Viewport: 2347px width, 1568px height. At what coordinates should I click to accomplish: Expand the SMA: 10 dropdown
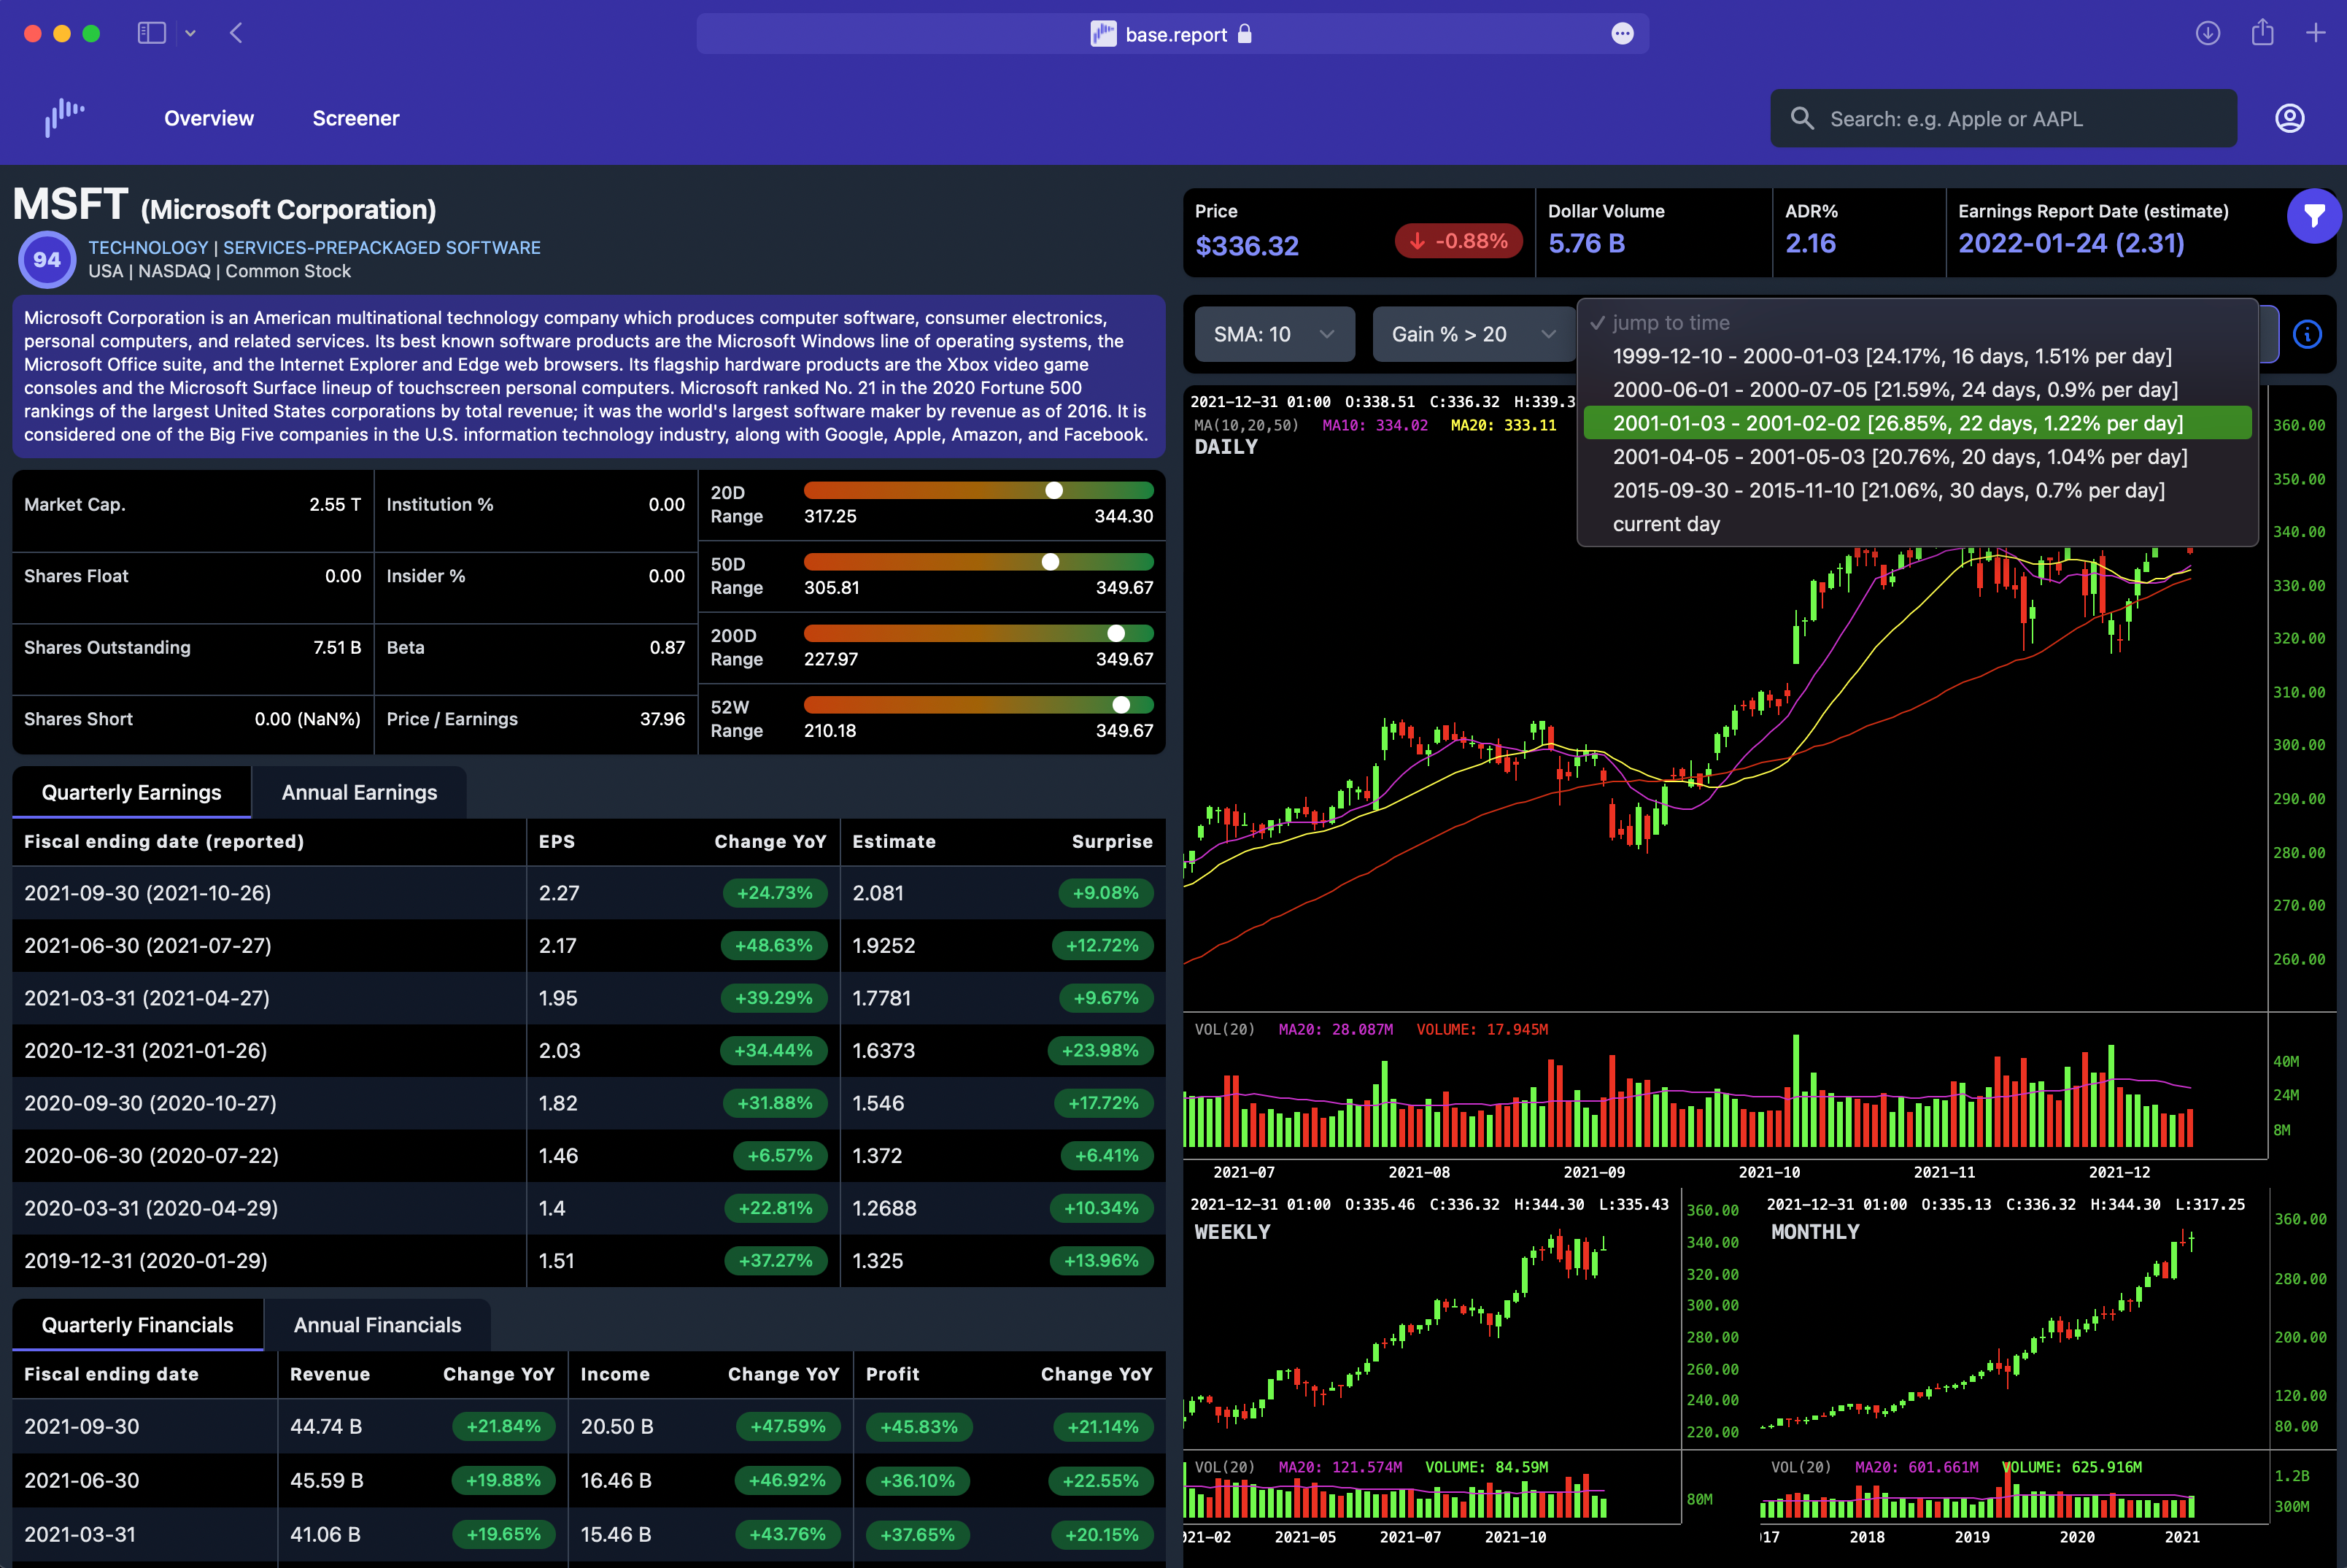[1274, 334]
